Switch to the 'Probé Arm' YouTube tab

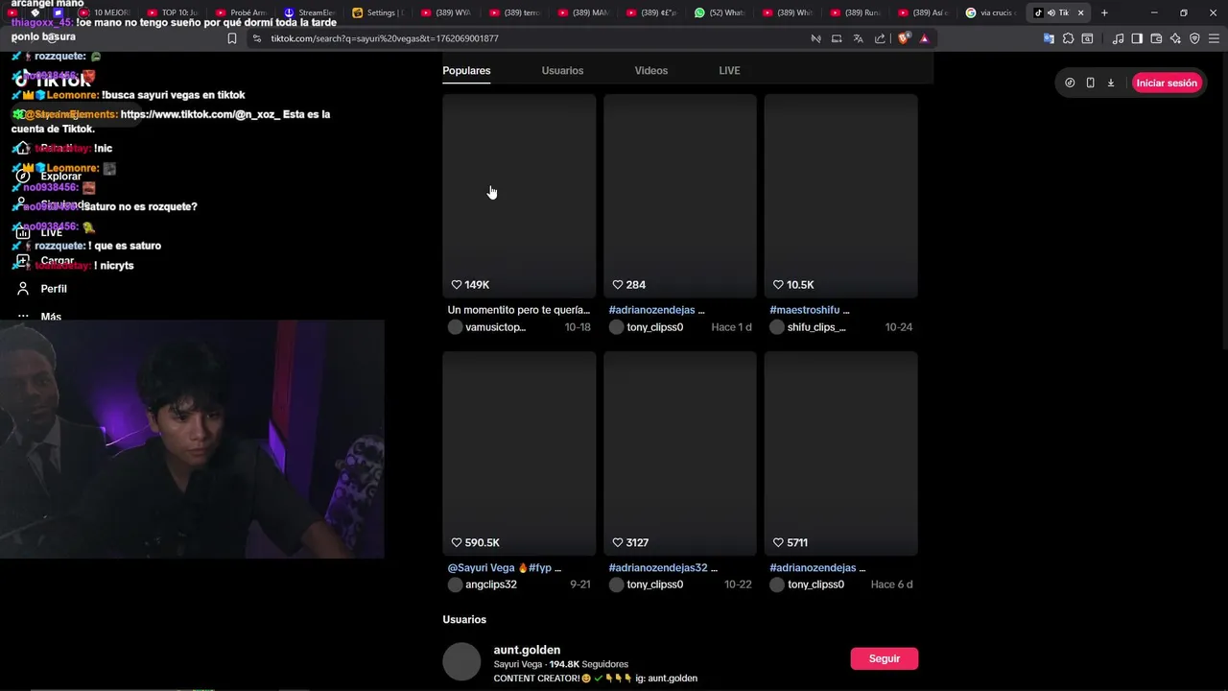[241, 12]
